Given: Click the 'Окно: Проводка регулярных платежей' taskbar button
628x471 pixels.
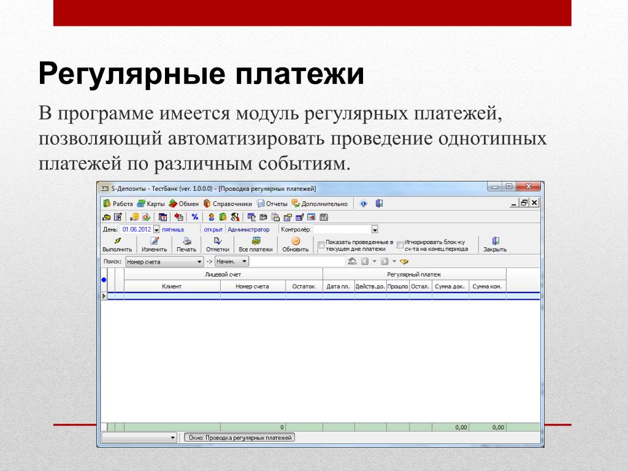Looking at the screenshot, I should (x=240, y=437).
